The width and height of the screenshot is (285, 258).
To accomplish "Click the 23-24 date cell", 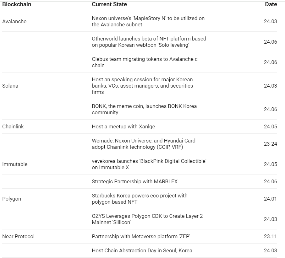I will coord(270,144).
